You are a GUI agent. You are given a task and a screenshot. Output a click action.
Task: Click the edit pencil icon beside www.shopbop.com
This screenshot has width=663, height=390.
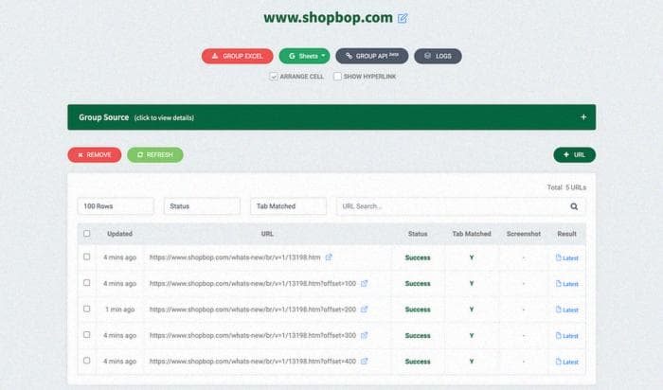[x=403, y=18]
